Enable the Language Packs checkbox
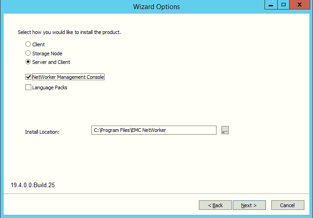This screenshot has width=313, height=218. [x=29, y=87]
